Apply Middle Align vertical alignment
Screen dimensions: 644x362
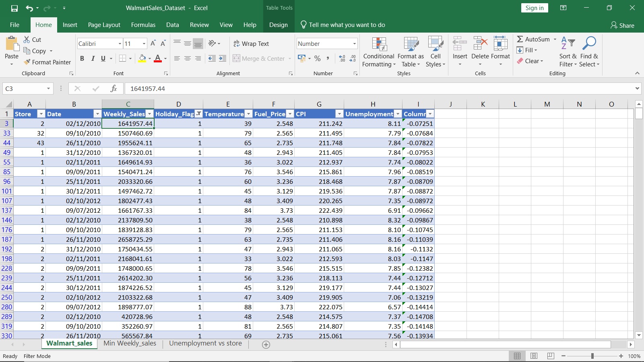[188, 43]
